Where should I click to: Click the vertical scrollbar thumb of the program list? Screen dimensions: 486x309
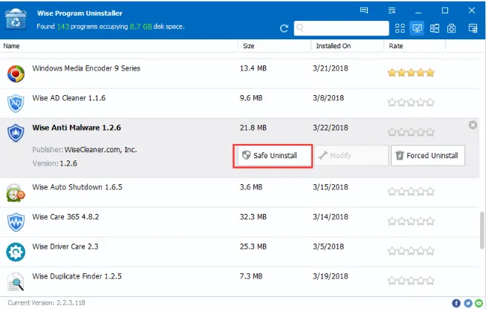(482, 230)
